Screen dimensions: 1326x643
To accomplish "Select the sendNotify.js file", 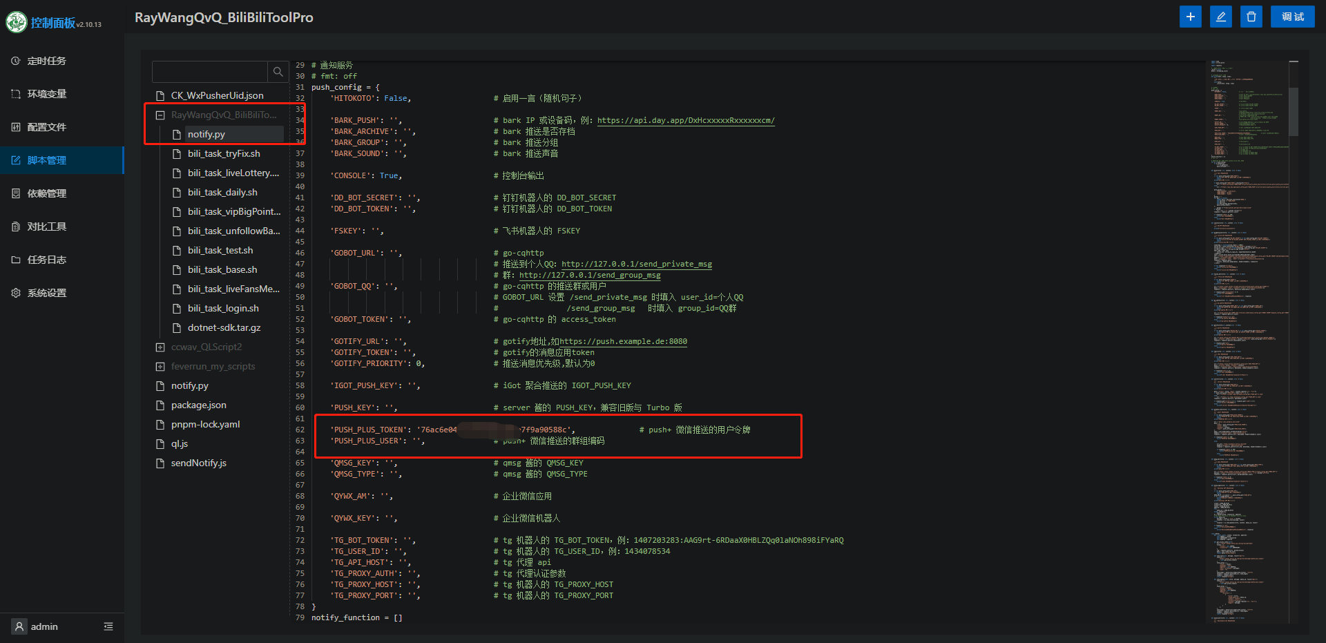I will [199, 463].
